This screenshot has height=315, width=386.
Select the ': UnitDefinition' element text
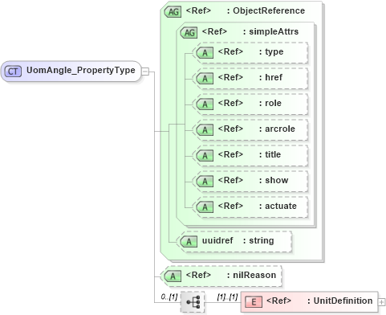pyautogui.click(x=339, y=301)
